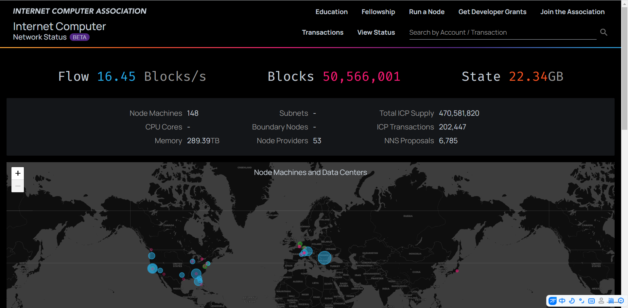Click the CPU Cores label
Screen dimensions: 628x308
click(164, 127)
